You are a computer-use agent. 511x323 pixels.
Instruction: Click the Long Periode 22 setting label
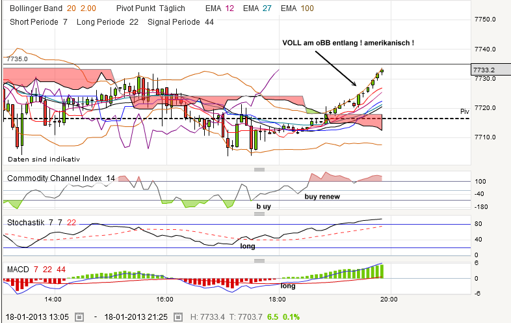point(107,22)
